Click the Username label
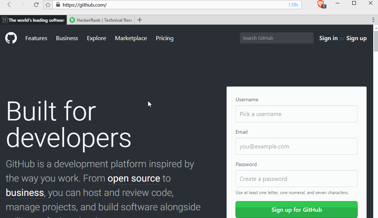Image resolution: width=378 pixels, height=218 pixels. (247, 99)
